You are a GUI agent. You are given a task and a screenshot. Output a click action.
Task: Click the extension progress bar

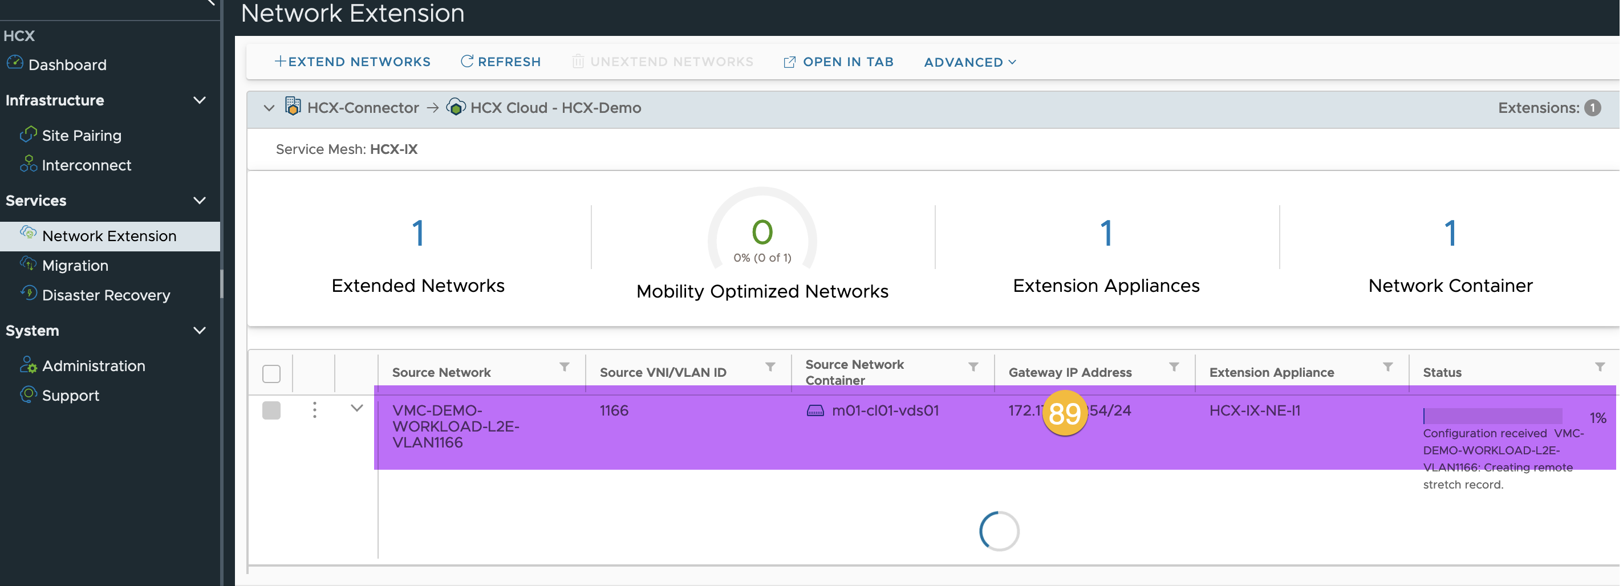[1492, 417]
